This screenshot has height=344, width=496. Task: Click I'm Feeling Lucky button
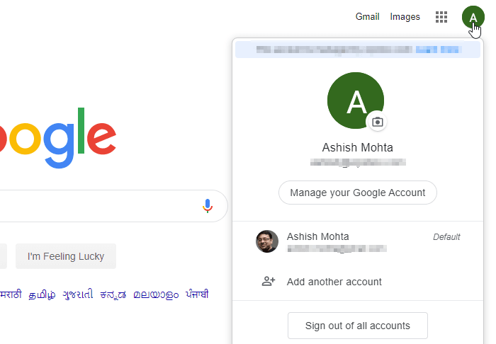66,256
